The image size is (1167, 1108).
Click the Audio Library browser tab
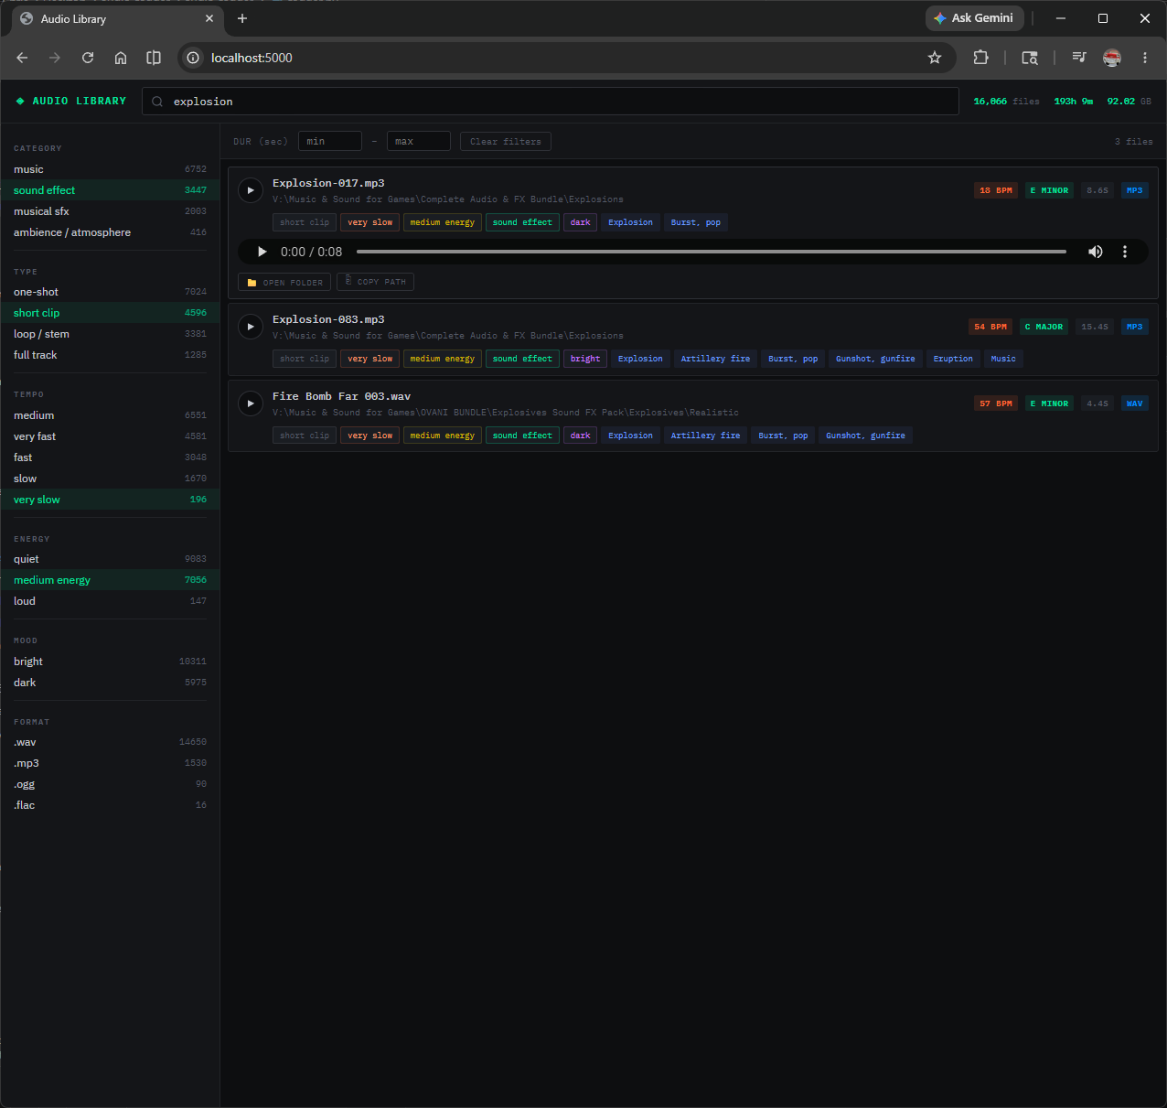(x=117, y=19)
